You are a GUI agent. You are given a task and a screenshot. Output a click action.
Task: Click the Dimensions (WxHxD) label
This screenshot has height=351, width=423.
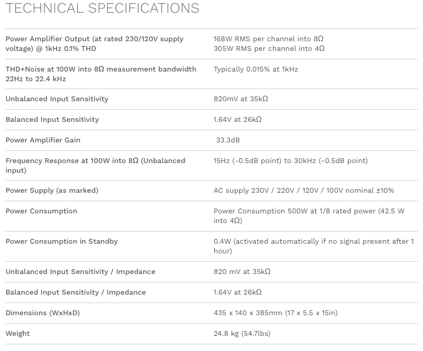tap(42, 313)
